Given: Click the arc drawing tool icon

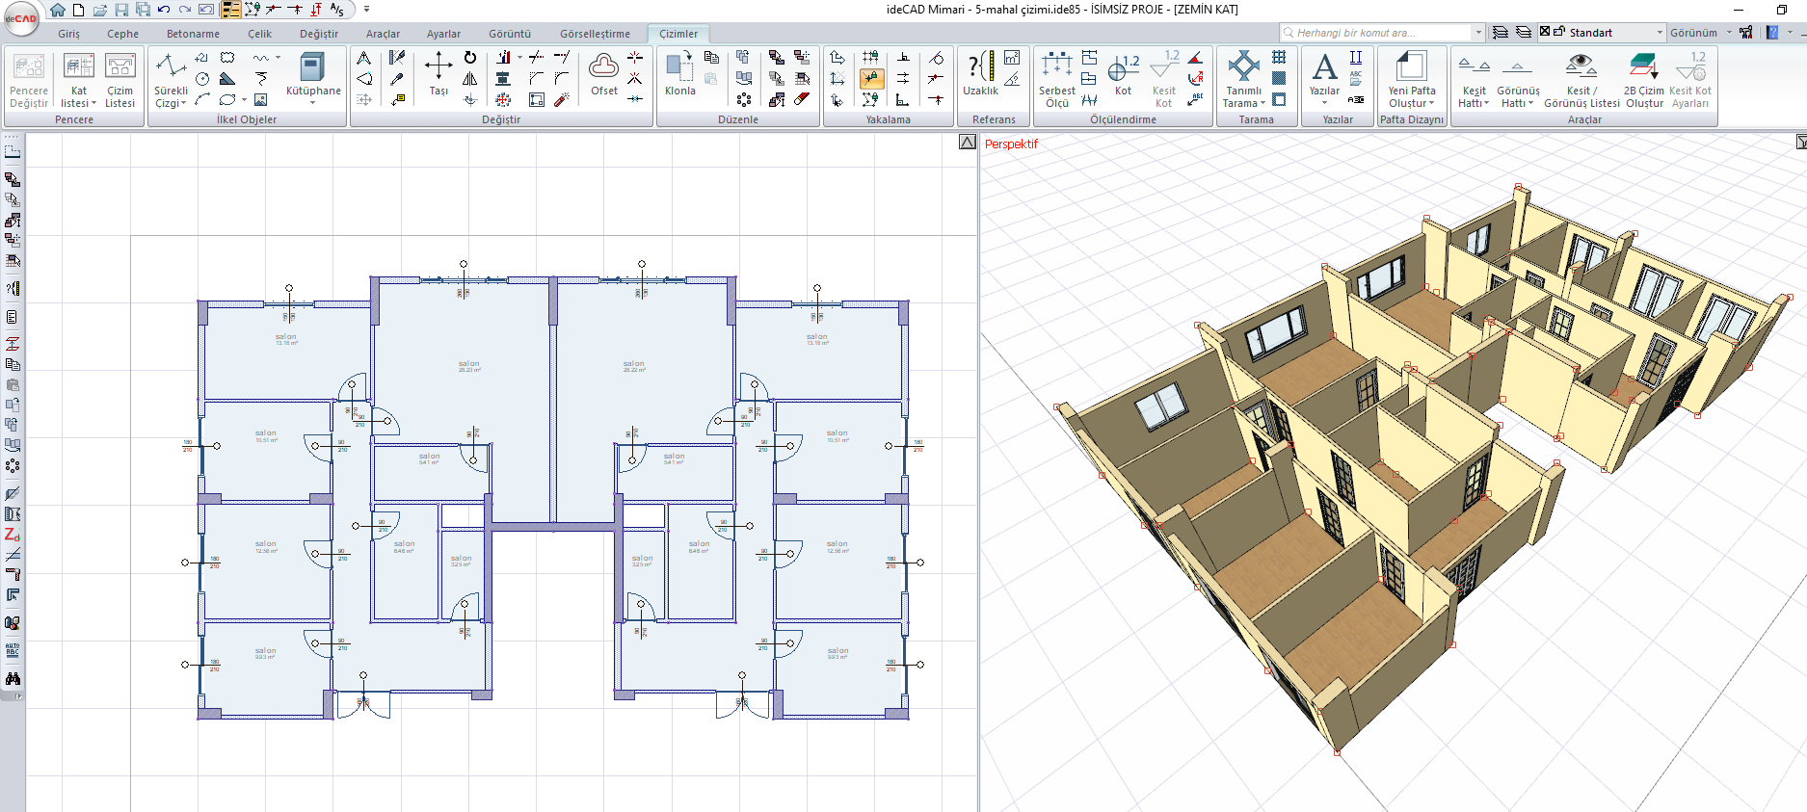Looking at the screenshot, I should point(202,99).
